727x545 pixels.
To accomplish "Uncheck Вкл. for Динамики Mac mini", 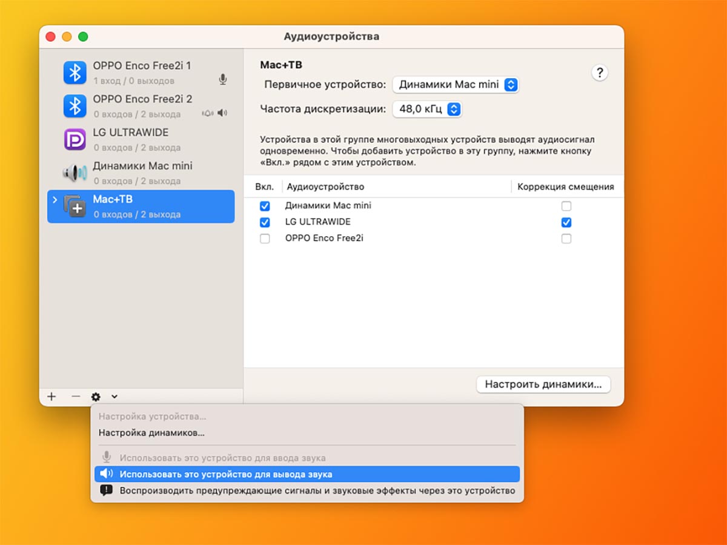I will (x=265, y=206).
